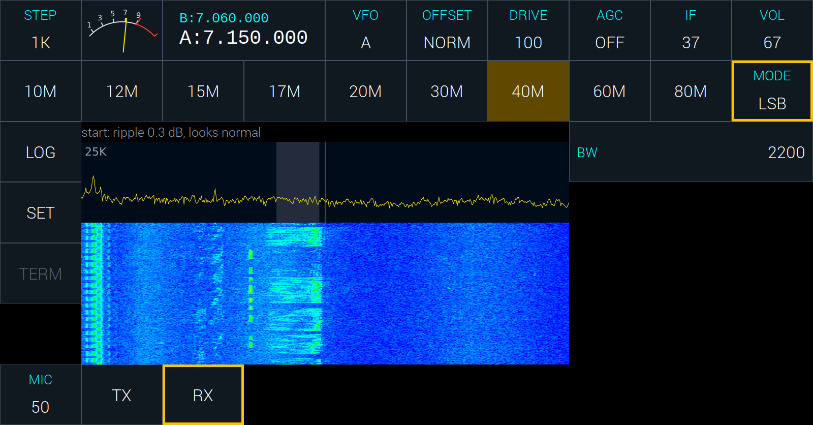Open the TERM terminal panel
Screen dimensions: 813x425
pyautogui.click(x=41, y=274)
